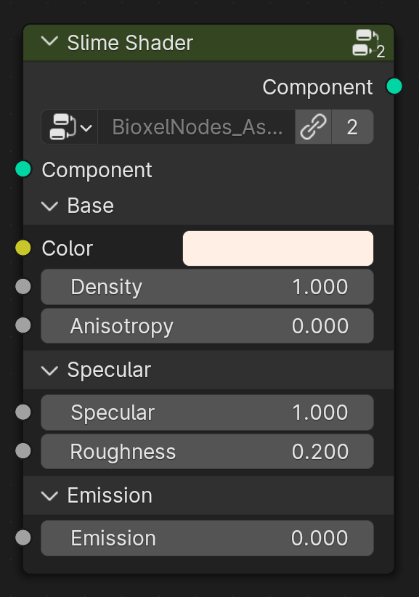Click the linked library chain icon

[x=313, y=127]
